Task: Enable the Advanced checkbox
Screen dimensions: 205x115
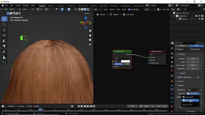Action: (x=191, y=49)
